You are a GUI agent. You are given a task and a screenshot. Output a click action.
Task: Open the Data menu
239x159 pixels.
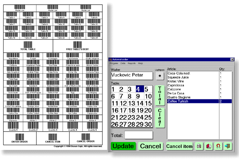coord(123,63)
